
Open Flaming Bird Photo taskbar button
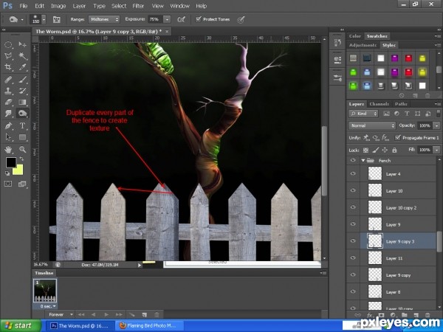click(x=148, y=326)
